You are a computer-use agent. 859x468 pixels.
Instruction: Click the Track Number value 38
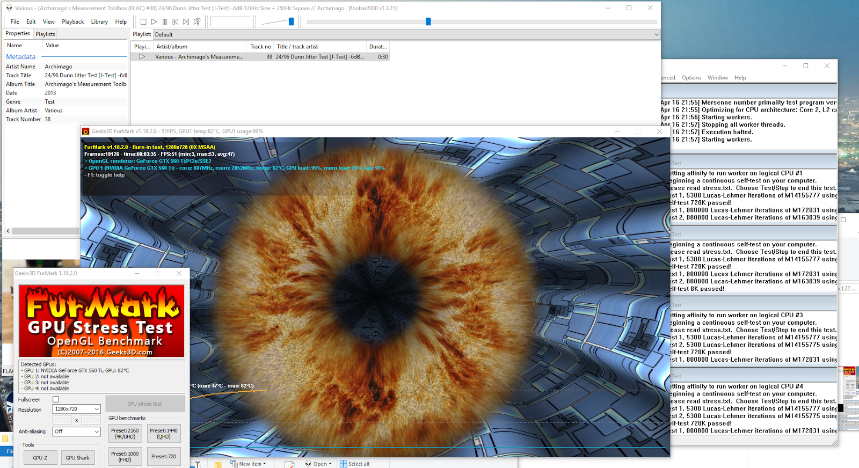tap(48, 119)
